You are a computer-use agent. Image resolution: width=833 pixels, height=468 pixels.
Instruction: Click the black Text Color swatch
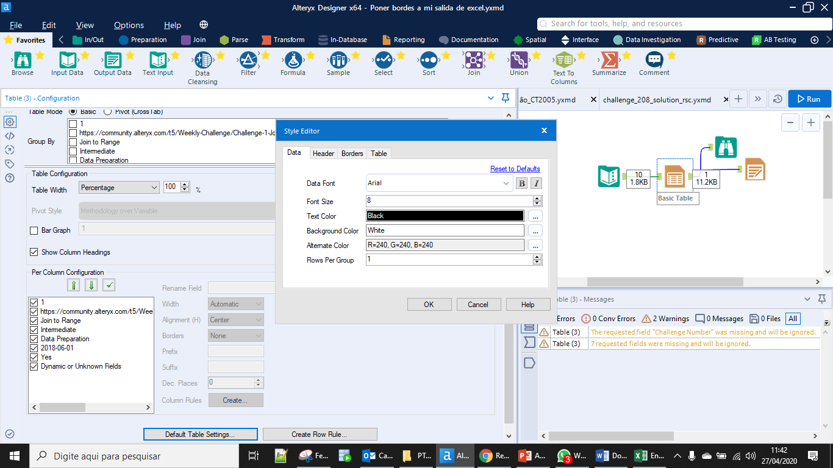(x=445, y=216)
